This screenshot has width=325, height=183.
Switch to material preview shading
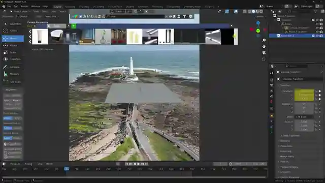257,12
